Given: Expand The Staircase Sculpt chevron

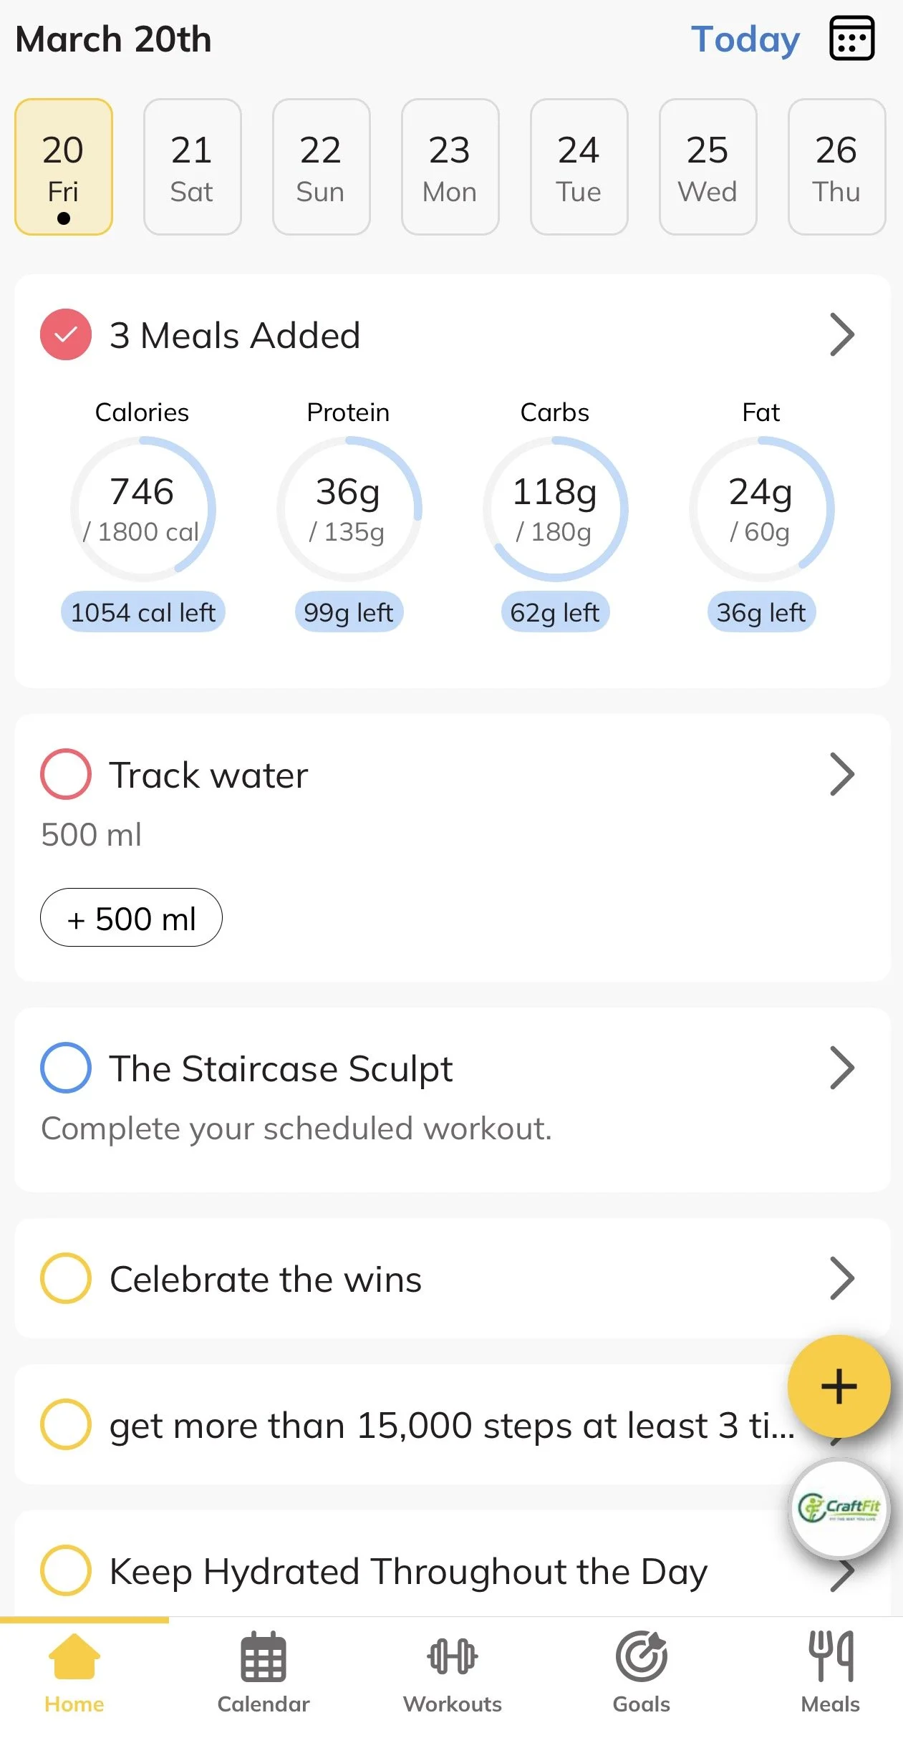Looking at the screenshot, I should [842, 1068].
